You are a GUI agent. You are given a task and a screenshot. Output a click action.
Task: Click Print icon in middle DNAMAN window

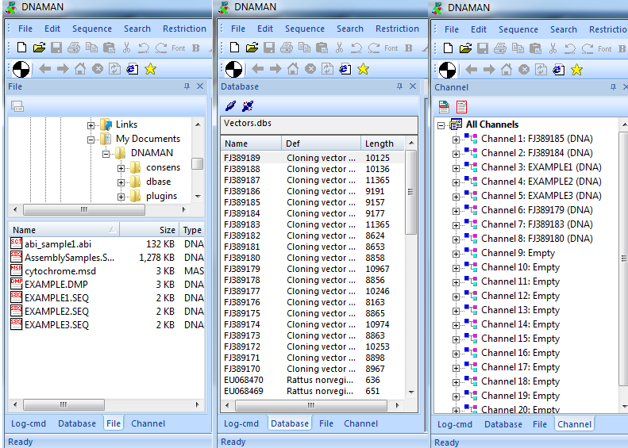tap(287, 48)
